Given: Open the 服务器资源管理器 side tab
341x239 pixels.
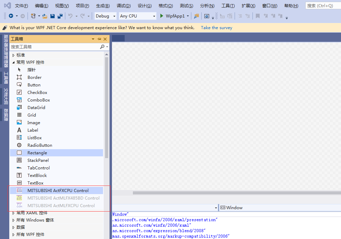Looking at the screenshot, I should (x=5, y=51).
